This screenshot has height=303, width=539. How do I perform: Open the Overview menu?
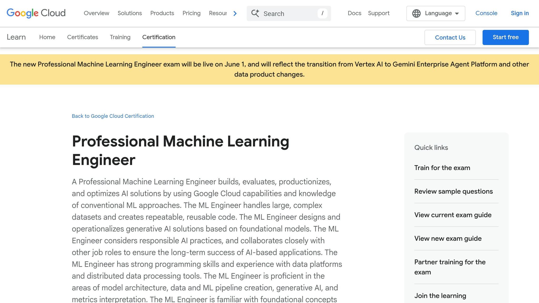96,13
